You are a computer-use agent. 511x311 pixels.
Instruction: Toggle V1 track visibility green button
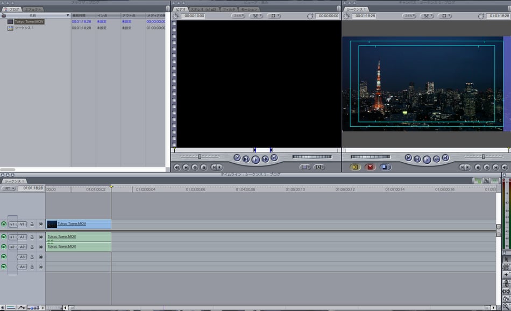click(x=4, y=224)
